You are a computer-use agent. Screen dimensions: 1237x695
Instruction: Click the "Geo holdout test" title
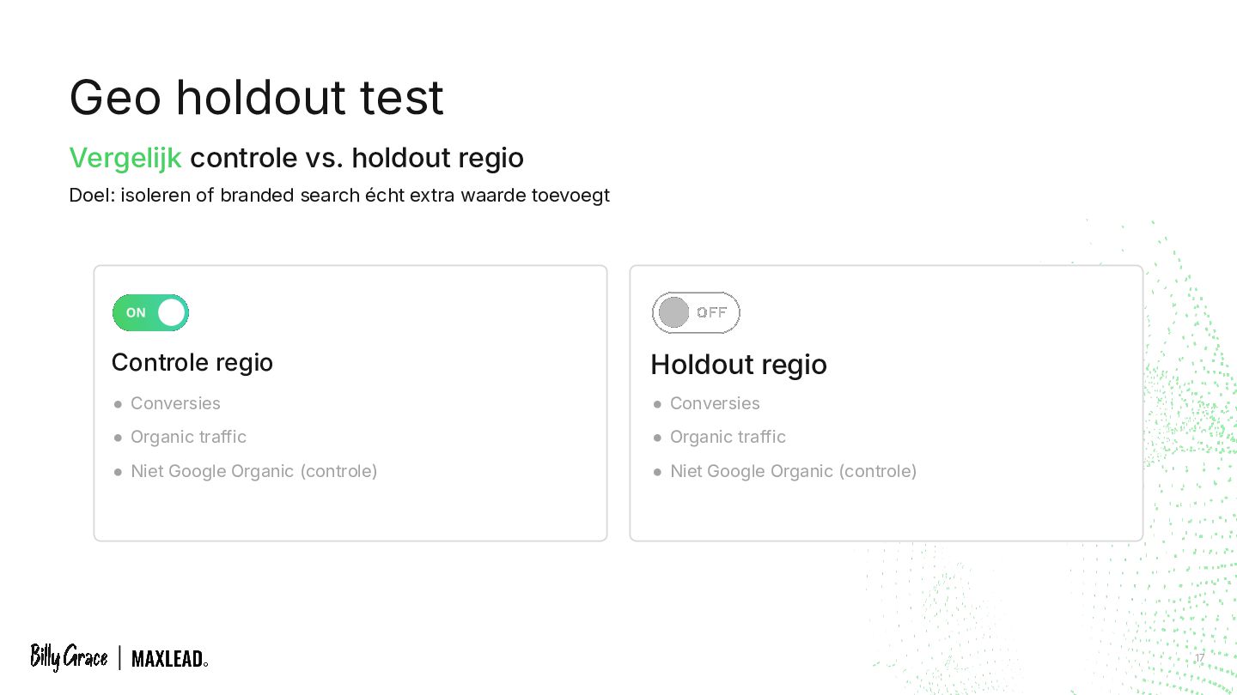256,97
